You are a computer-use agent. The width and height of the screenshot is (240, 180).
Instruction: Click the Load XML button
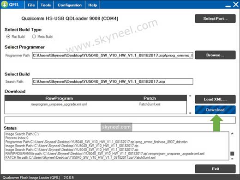tap(215, 99)
